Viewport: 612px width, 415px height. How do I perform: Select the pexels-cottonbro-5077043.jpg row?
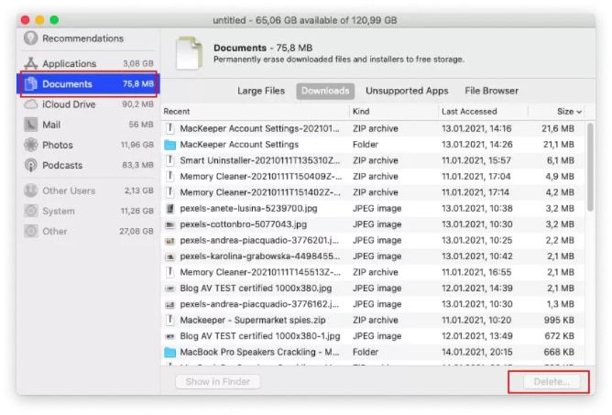373,224
